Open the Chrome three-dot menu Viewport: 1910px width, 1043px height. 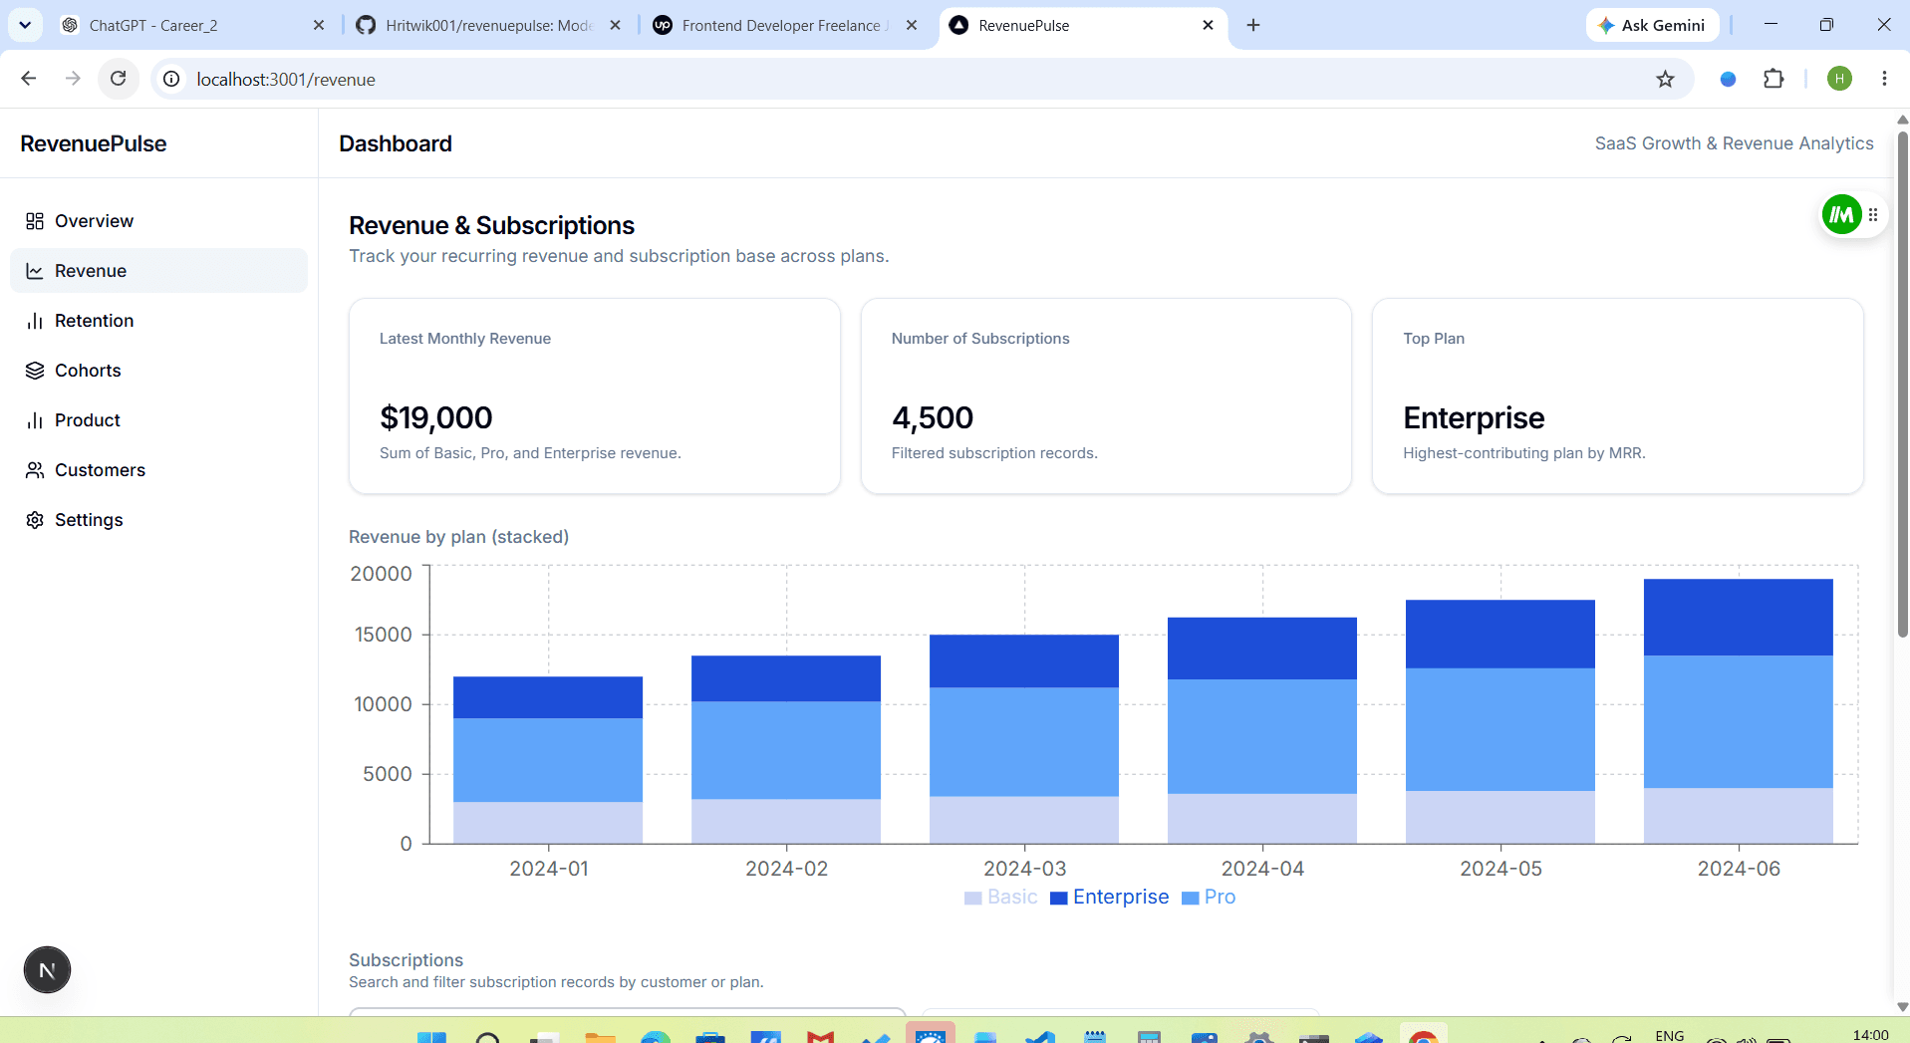coord(1884,79)
